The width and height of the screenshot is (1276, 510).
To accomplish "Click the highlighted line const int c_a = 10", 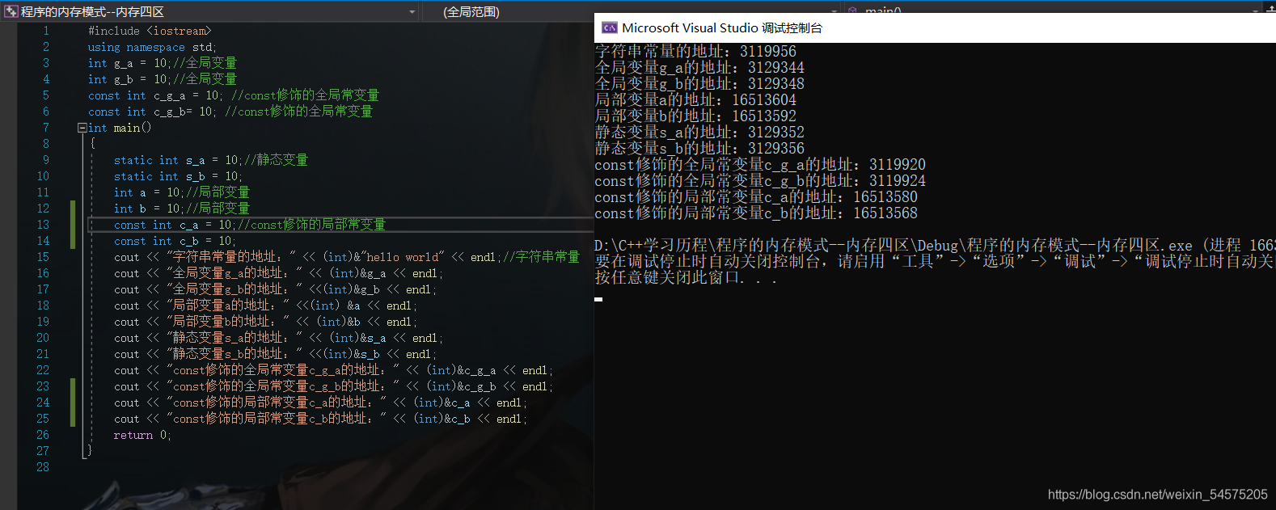I will coord(250,225).
